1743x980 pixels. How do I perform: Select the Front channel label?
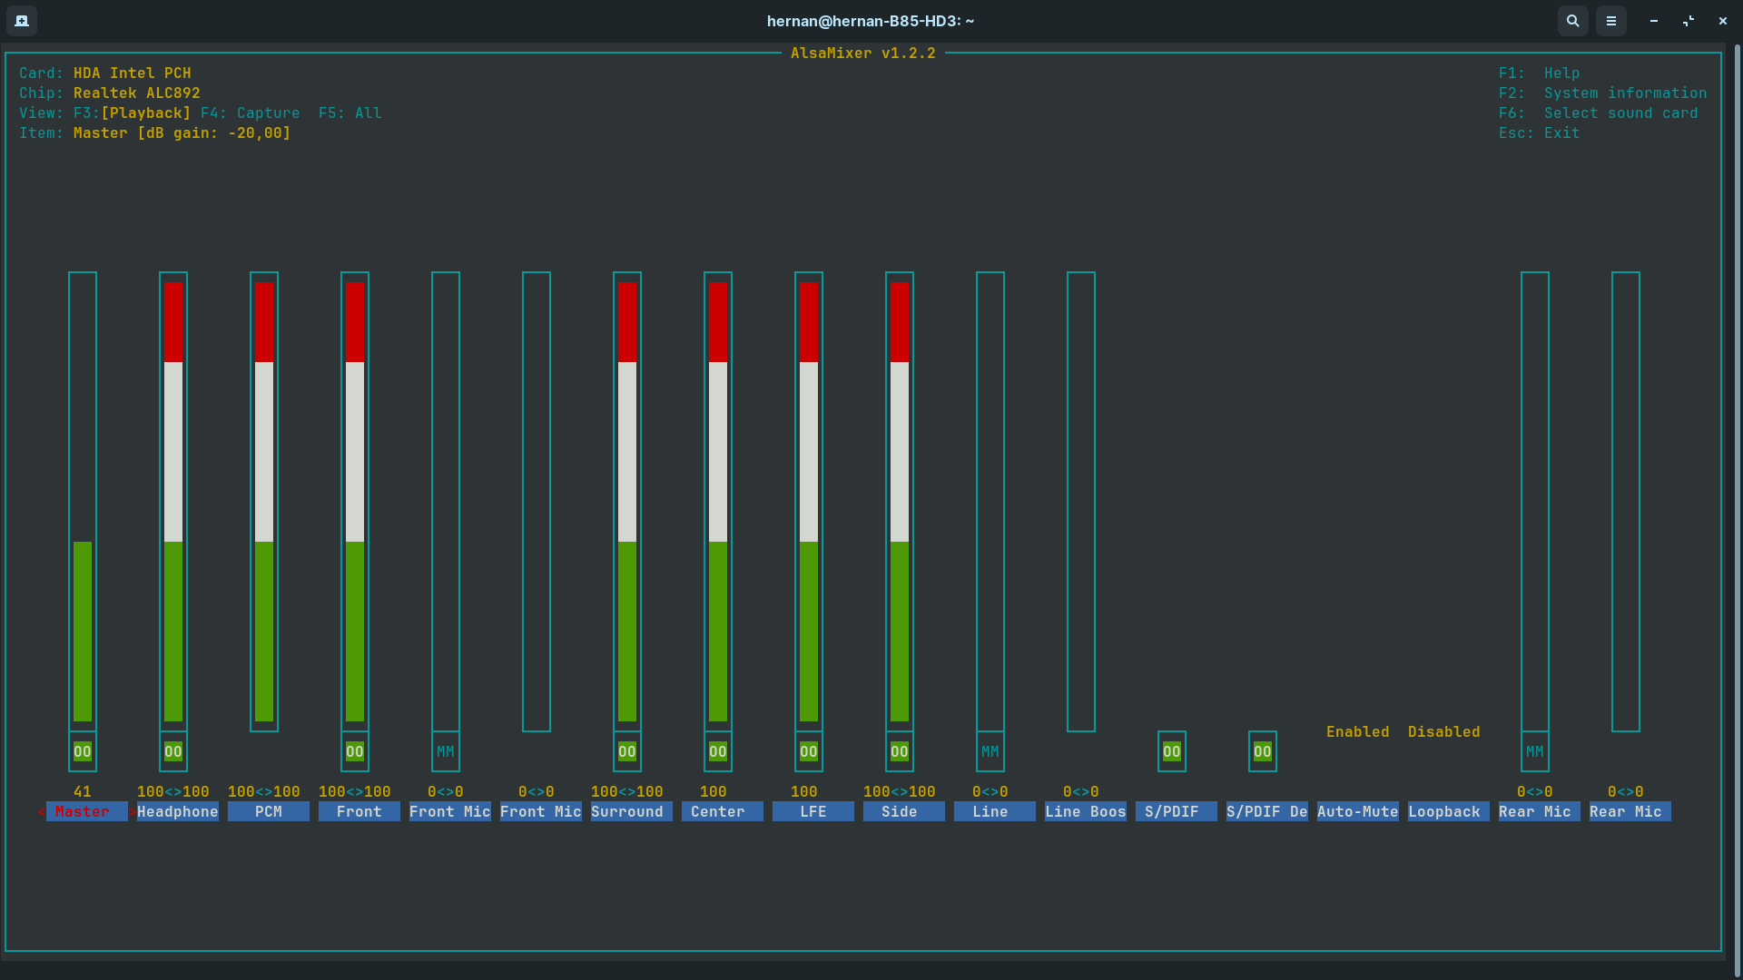point(359,811)
